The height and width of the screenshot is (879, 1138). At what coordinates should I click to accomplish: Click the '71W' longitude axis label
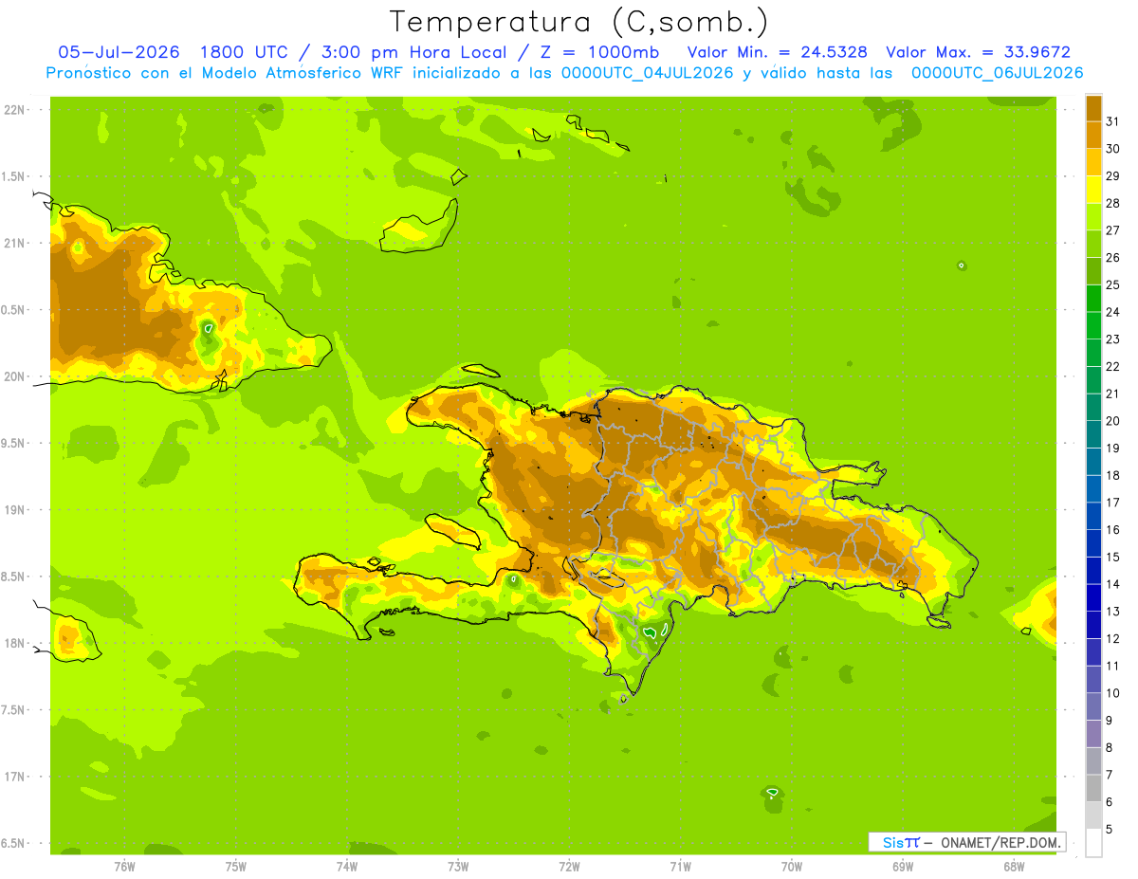680,867
